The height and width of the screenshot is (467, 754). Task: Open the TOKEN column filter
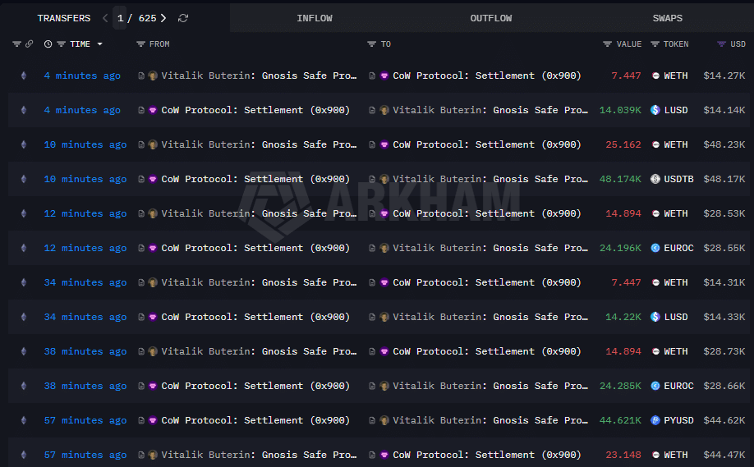(655, 44)
